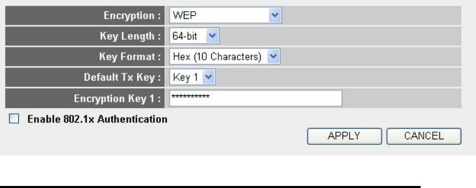Click the Key Length dropdown arrow icon
Viewport: 476px width, 188px height.
click(212, 36)
